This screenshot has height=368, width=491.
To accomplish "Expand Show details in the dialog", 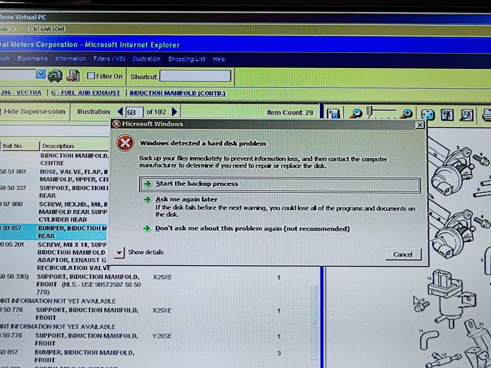I will click(x=119, y=252).
